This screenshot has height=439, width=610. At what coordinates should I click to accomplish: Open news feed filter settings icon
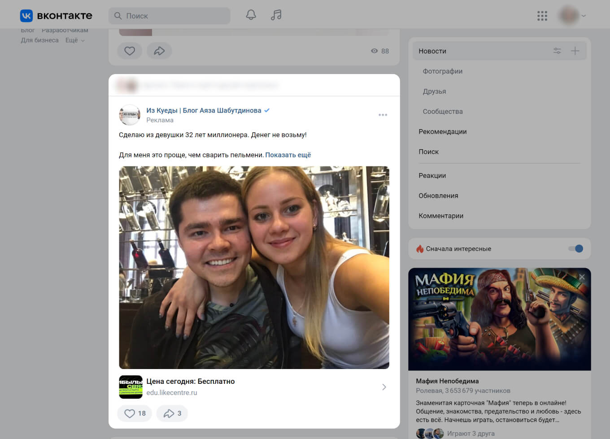click(x=557, y=51)
